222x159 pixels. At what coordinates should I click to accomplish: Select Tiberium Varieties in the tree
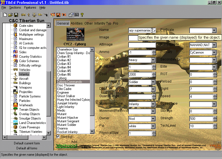coord(31,132)
